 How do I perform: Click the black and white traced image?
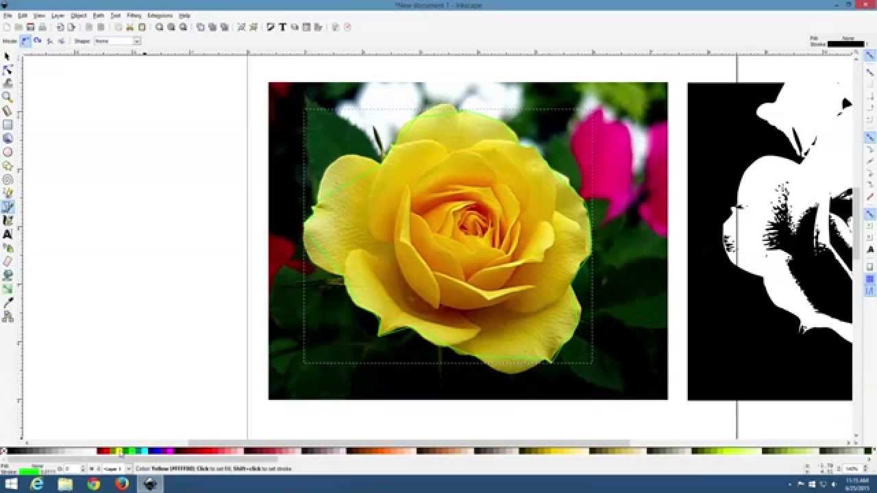click(x=769, y=241)
